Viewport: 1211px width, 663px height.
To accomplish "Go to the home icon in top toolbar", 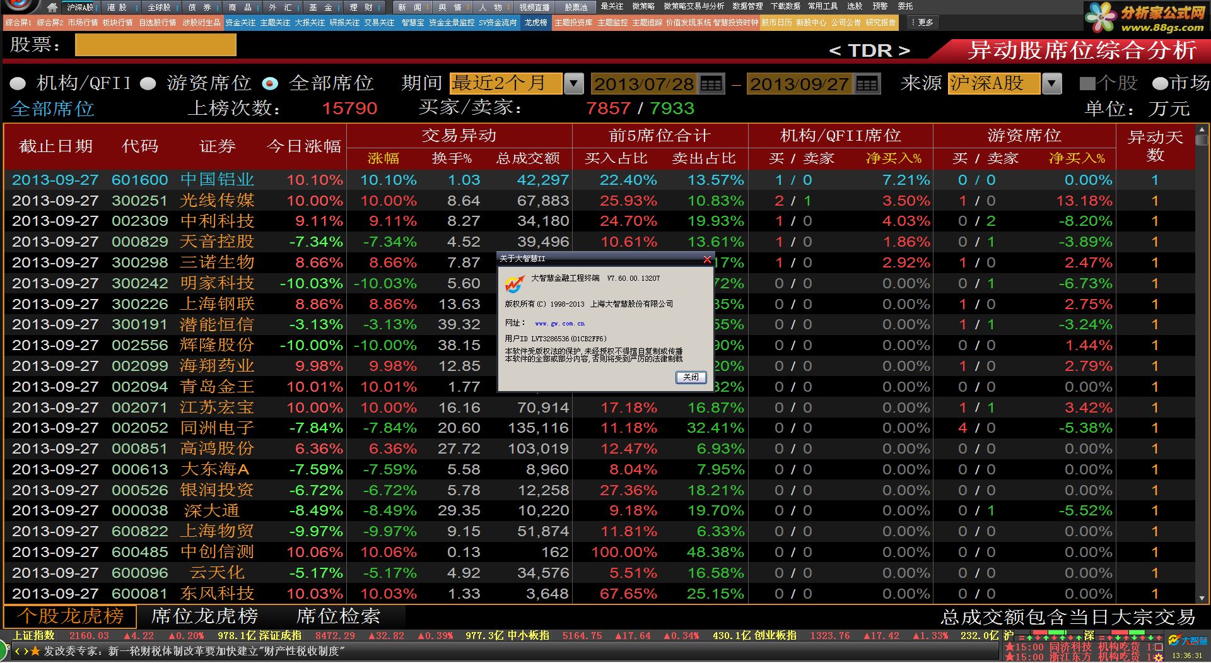I will coord(52,8).
